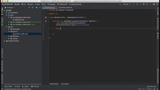The height and width of the screenshot is (90, 160).
Task: Open Project panel gear settings
Action: 36,7
